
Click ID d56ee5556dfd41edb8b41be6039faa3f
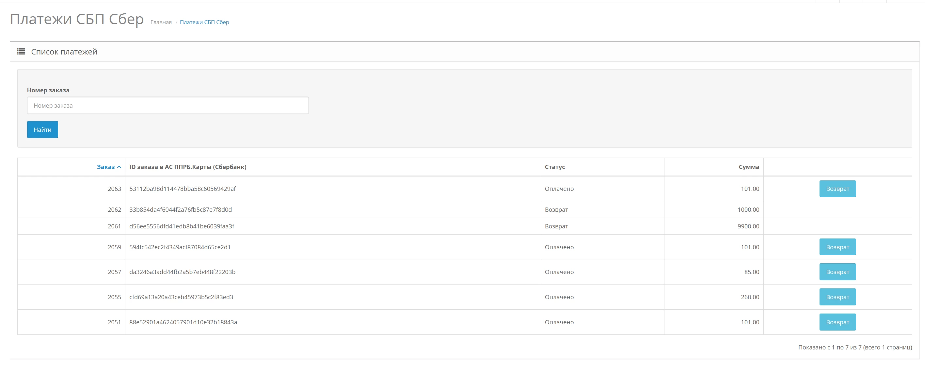click(182, 226)
